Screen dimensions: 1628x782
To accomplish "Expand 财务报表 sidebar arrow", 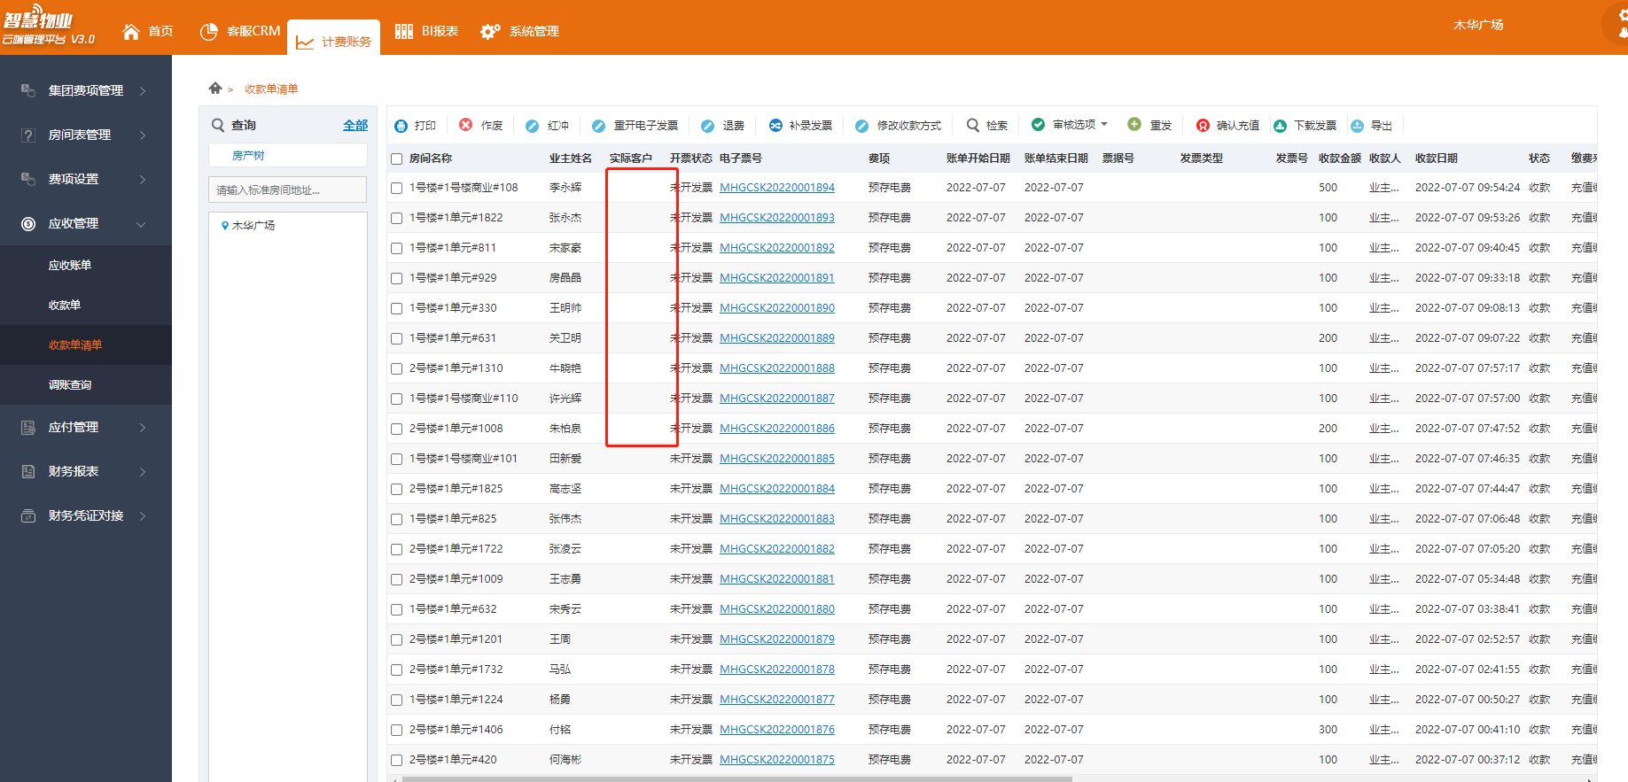I will coord(142,471).
